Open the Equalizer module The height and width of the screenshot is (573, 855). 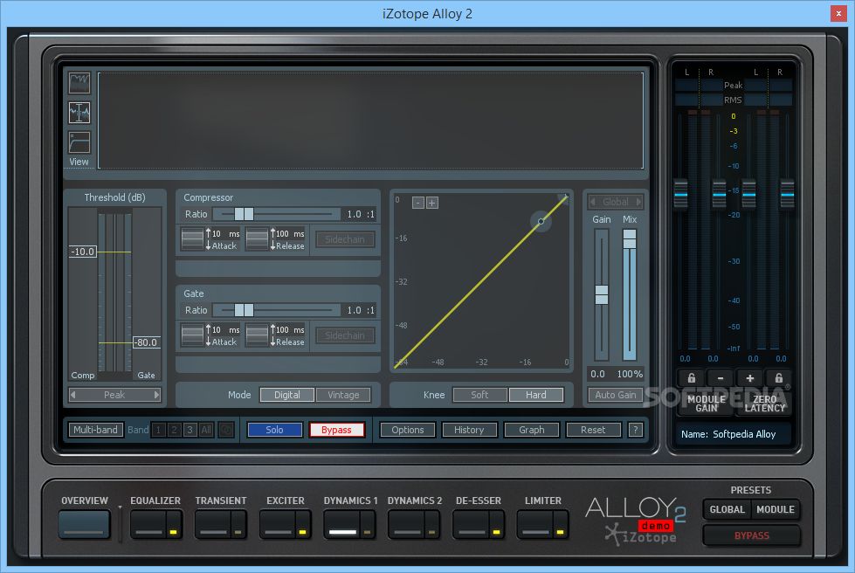pos(148,524)
